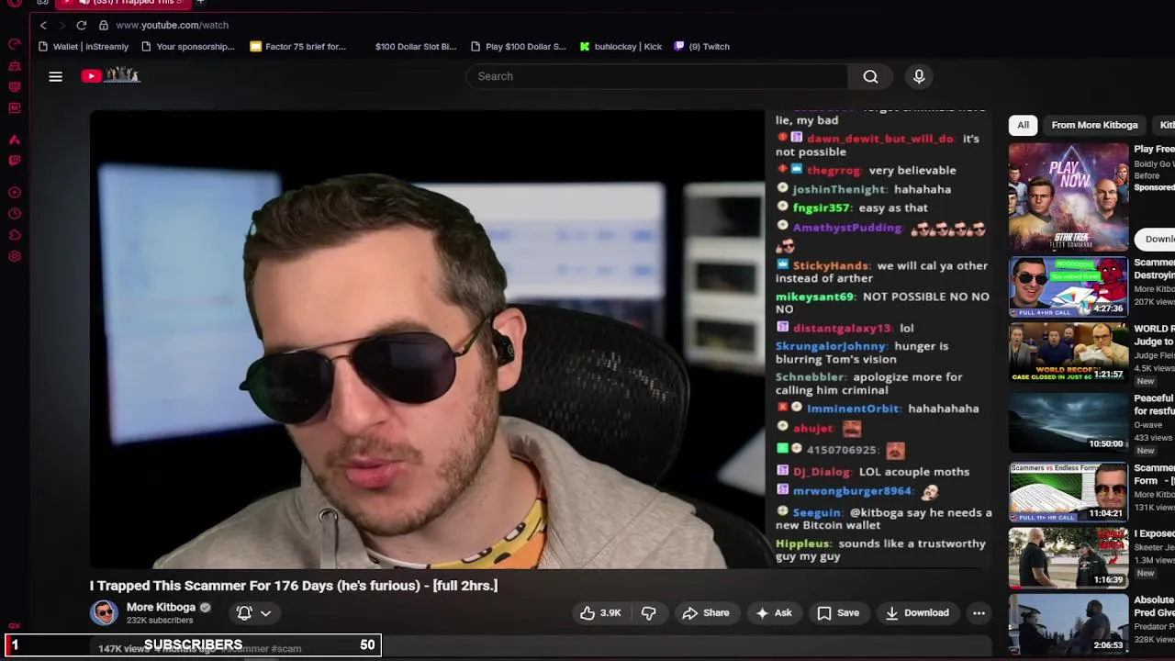The width and height of the screenshot is (1175, 661).
Task: Like the video with thumbs up
Action: pos(599,613)
